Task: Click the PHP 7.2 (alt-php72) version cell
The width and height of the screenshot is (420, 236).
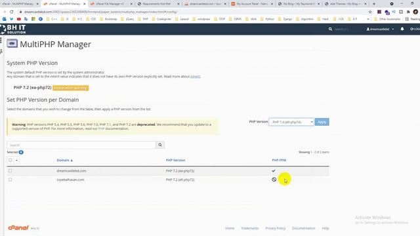Action: tap(180, 180)
